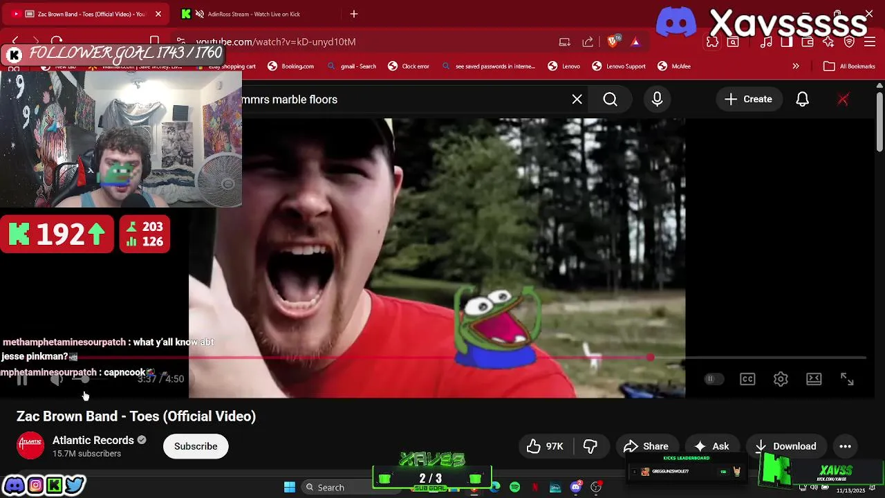This screenshot has height=498, width=885.
Task: Subscribe to Atlantic Records channel
Action: click(x=196, y=446)
